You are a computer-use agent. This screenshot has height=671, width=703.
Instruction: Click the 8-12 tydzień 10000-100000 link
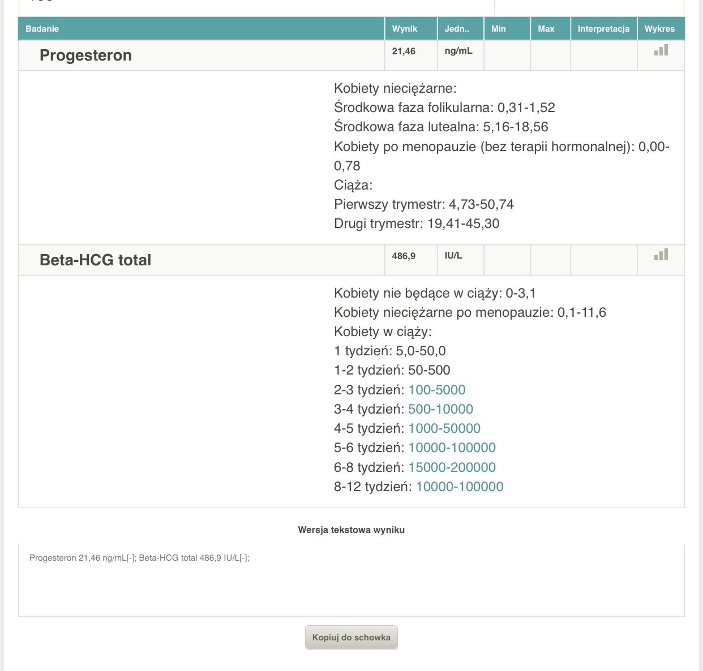(460, 487)
